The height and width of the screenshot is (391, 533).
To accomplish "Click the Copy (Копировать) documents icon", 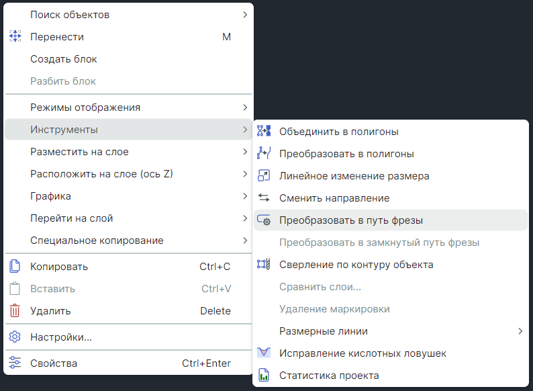I will [x=15, y=267].
